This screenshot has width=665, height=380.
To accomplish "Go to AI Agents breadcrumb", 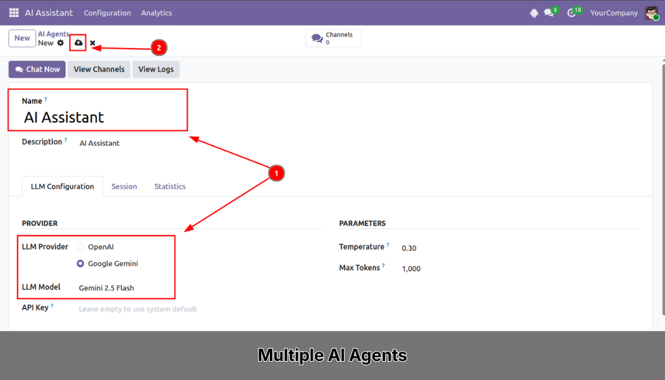I will tap(53, 34).
